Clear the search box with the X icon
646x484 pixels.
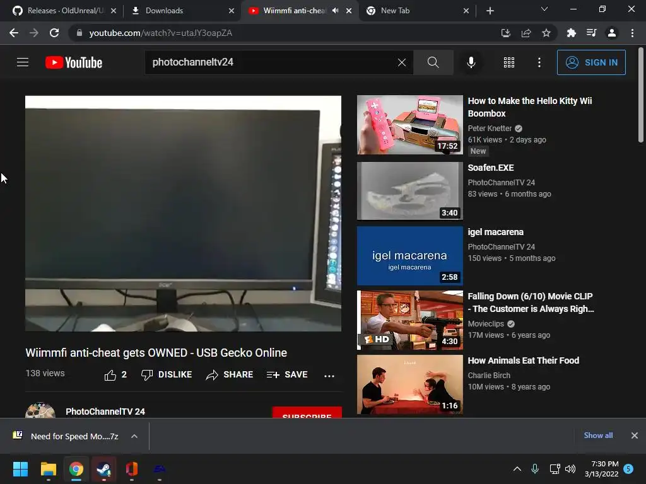(x=402, y=62)
